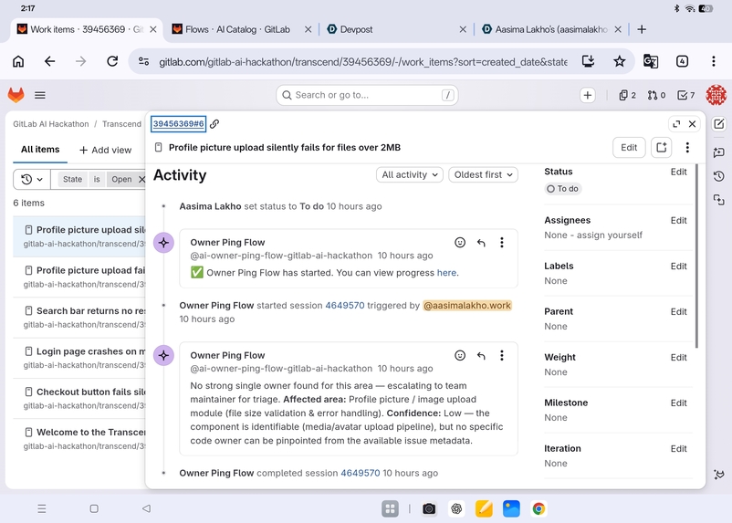Open assigned issues counter showing 2
Viewport: 732px width, 523px height.
coord(627,95)
